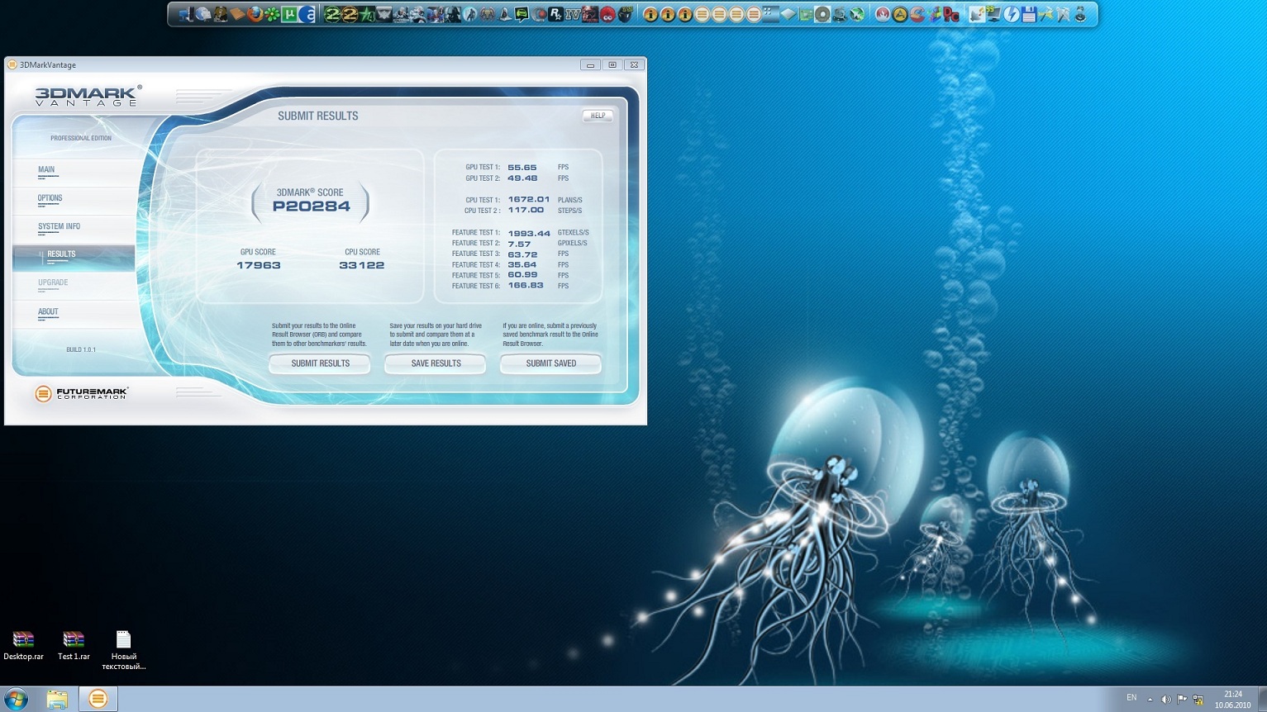Image resolution: width=1267 pixels, height=712 pixels.
Task: Click the floppy disk icon in dock
Action: tap(1028, 14)
